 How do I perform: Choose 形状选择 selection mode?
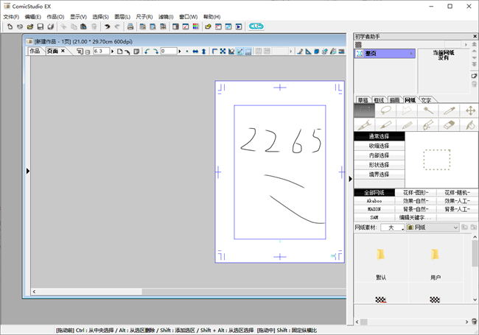(379, 165)
